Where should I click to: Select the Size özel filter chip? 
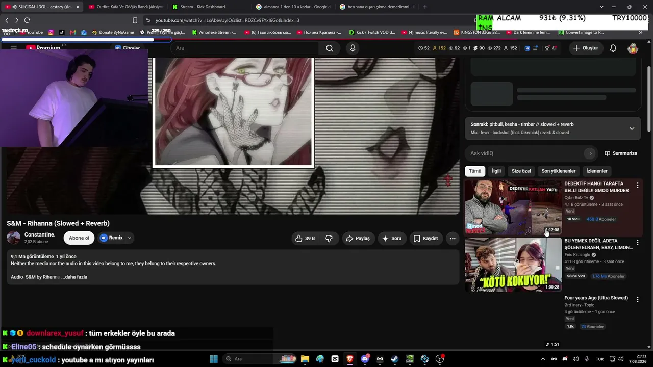521,171
